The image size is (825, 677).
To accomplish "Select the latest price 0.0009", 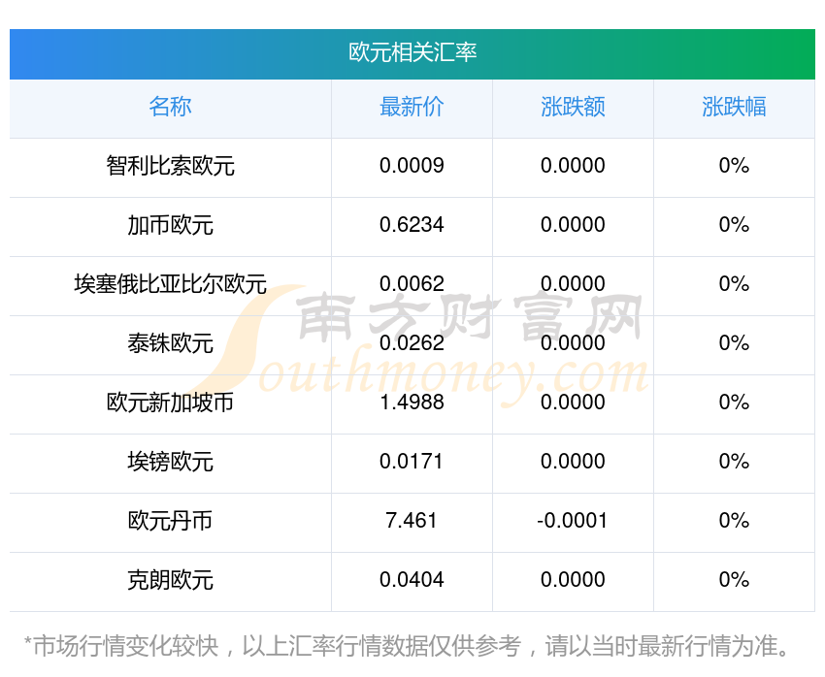I will pos(412,166).
